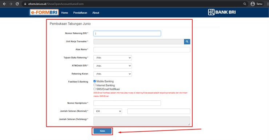Image resolution: width=269 pixels, height=140 pixels.
Task: Open the Home menu item
Action: pos(64,13)
